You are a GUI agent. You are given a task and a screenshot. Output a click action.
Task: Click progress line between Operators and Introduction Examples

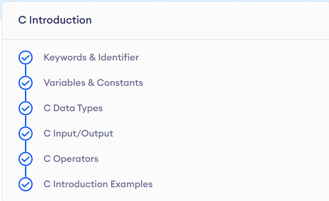point(25,172)
